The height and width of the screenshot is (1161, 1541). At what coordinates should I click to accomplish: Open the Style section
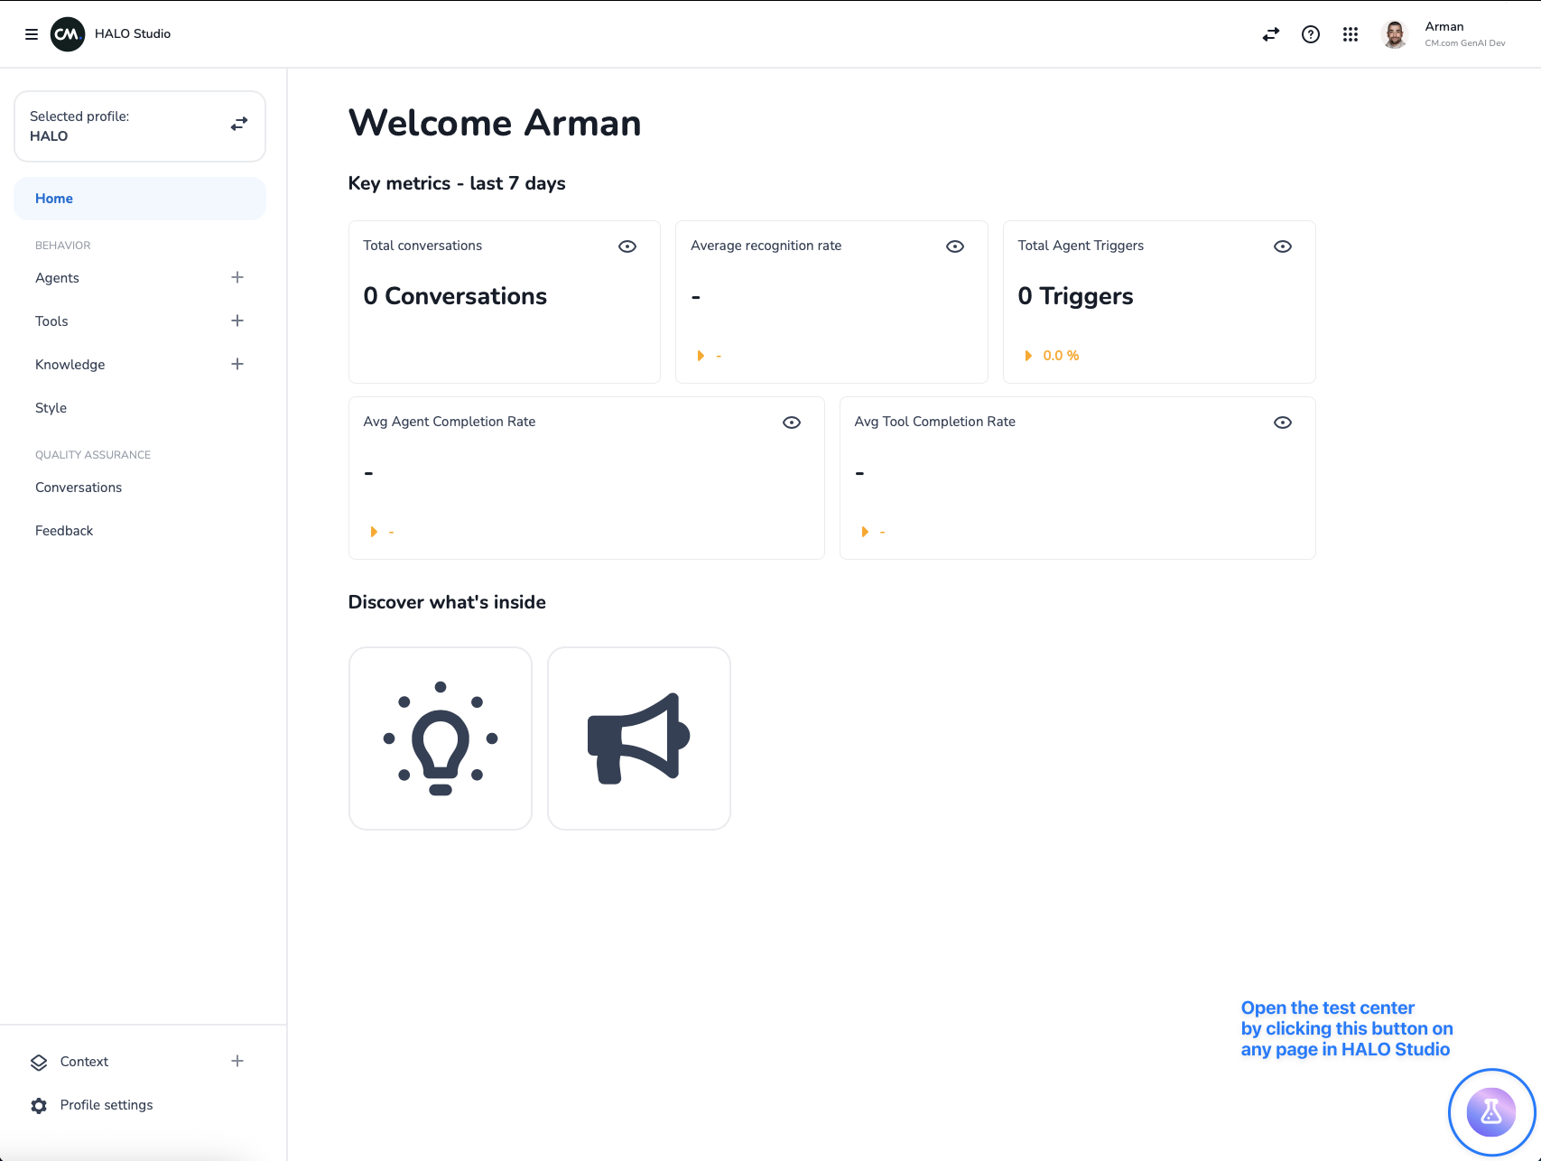point(51,408)
